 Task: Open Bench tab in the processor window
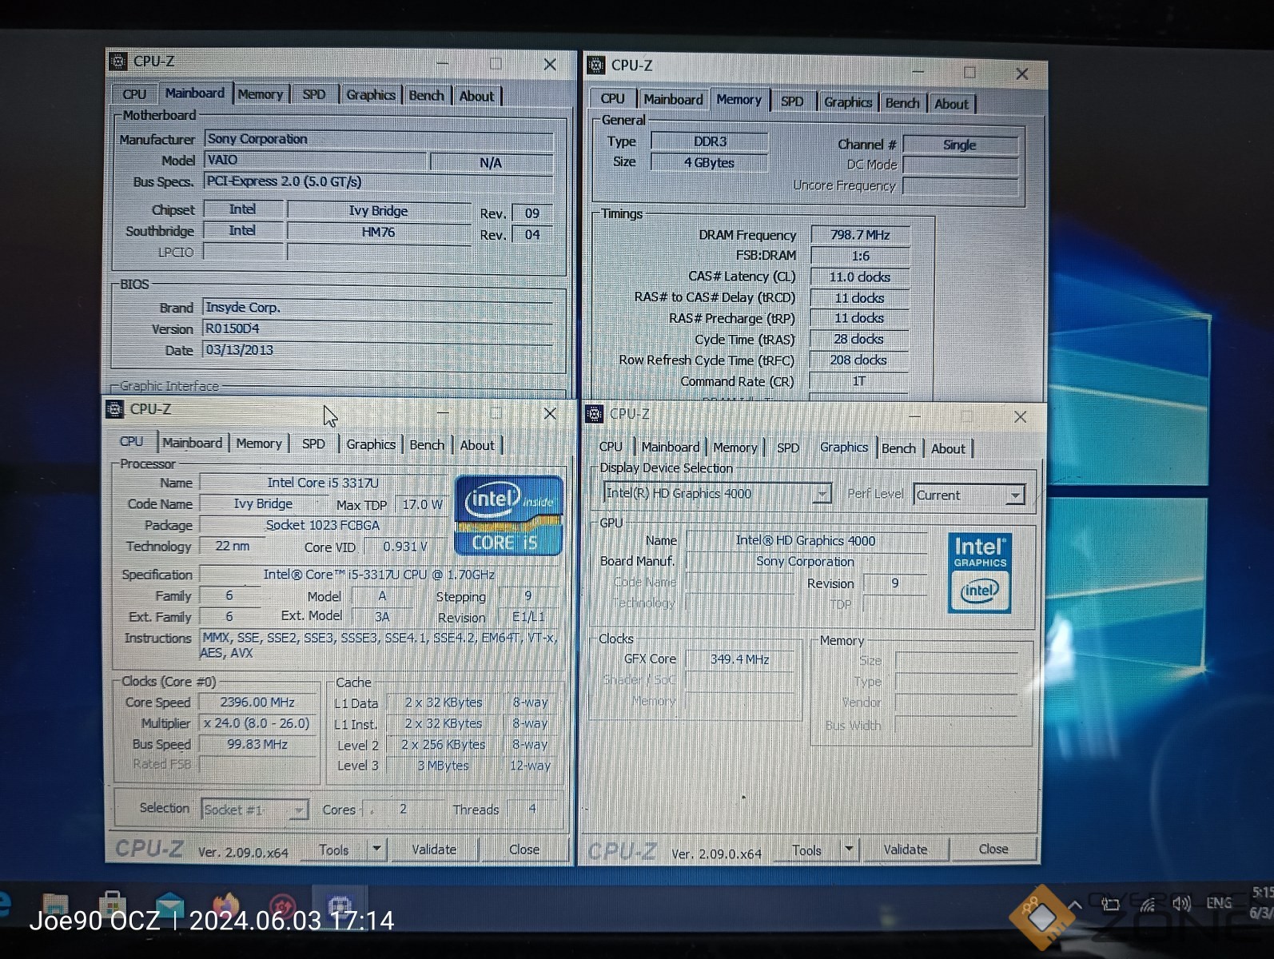point(427,445)
